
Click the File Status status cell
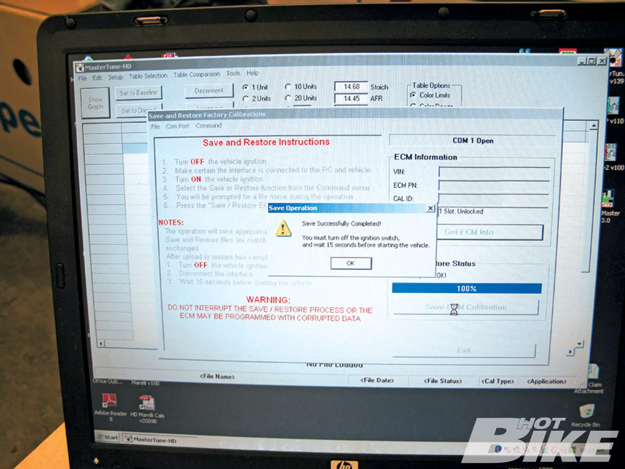443,381
